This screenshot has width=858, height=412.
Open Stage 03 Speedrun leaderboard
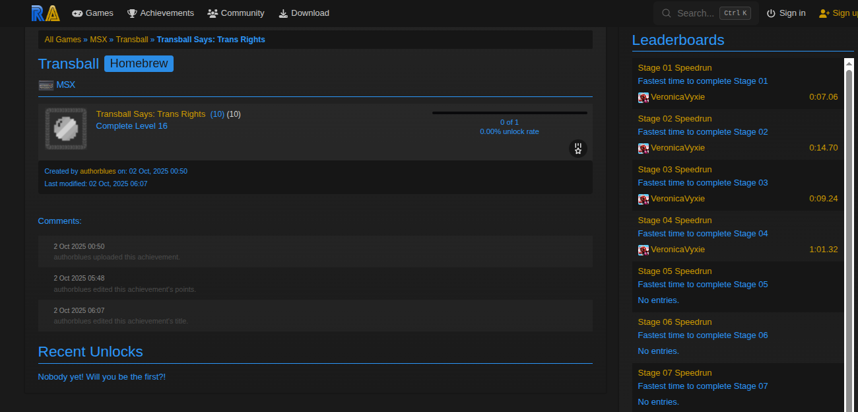point(675,170)
